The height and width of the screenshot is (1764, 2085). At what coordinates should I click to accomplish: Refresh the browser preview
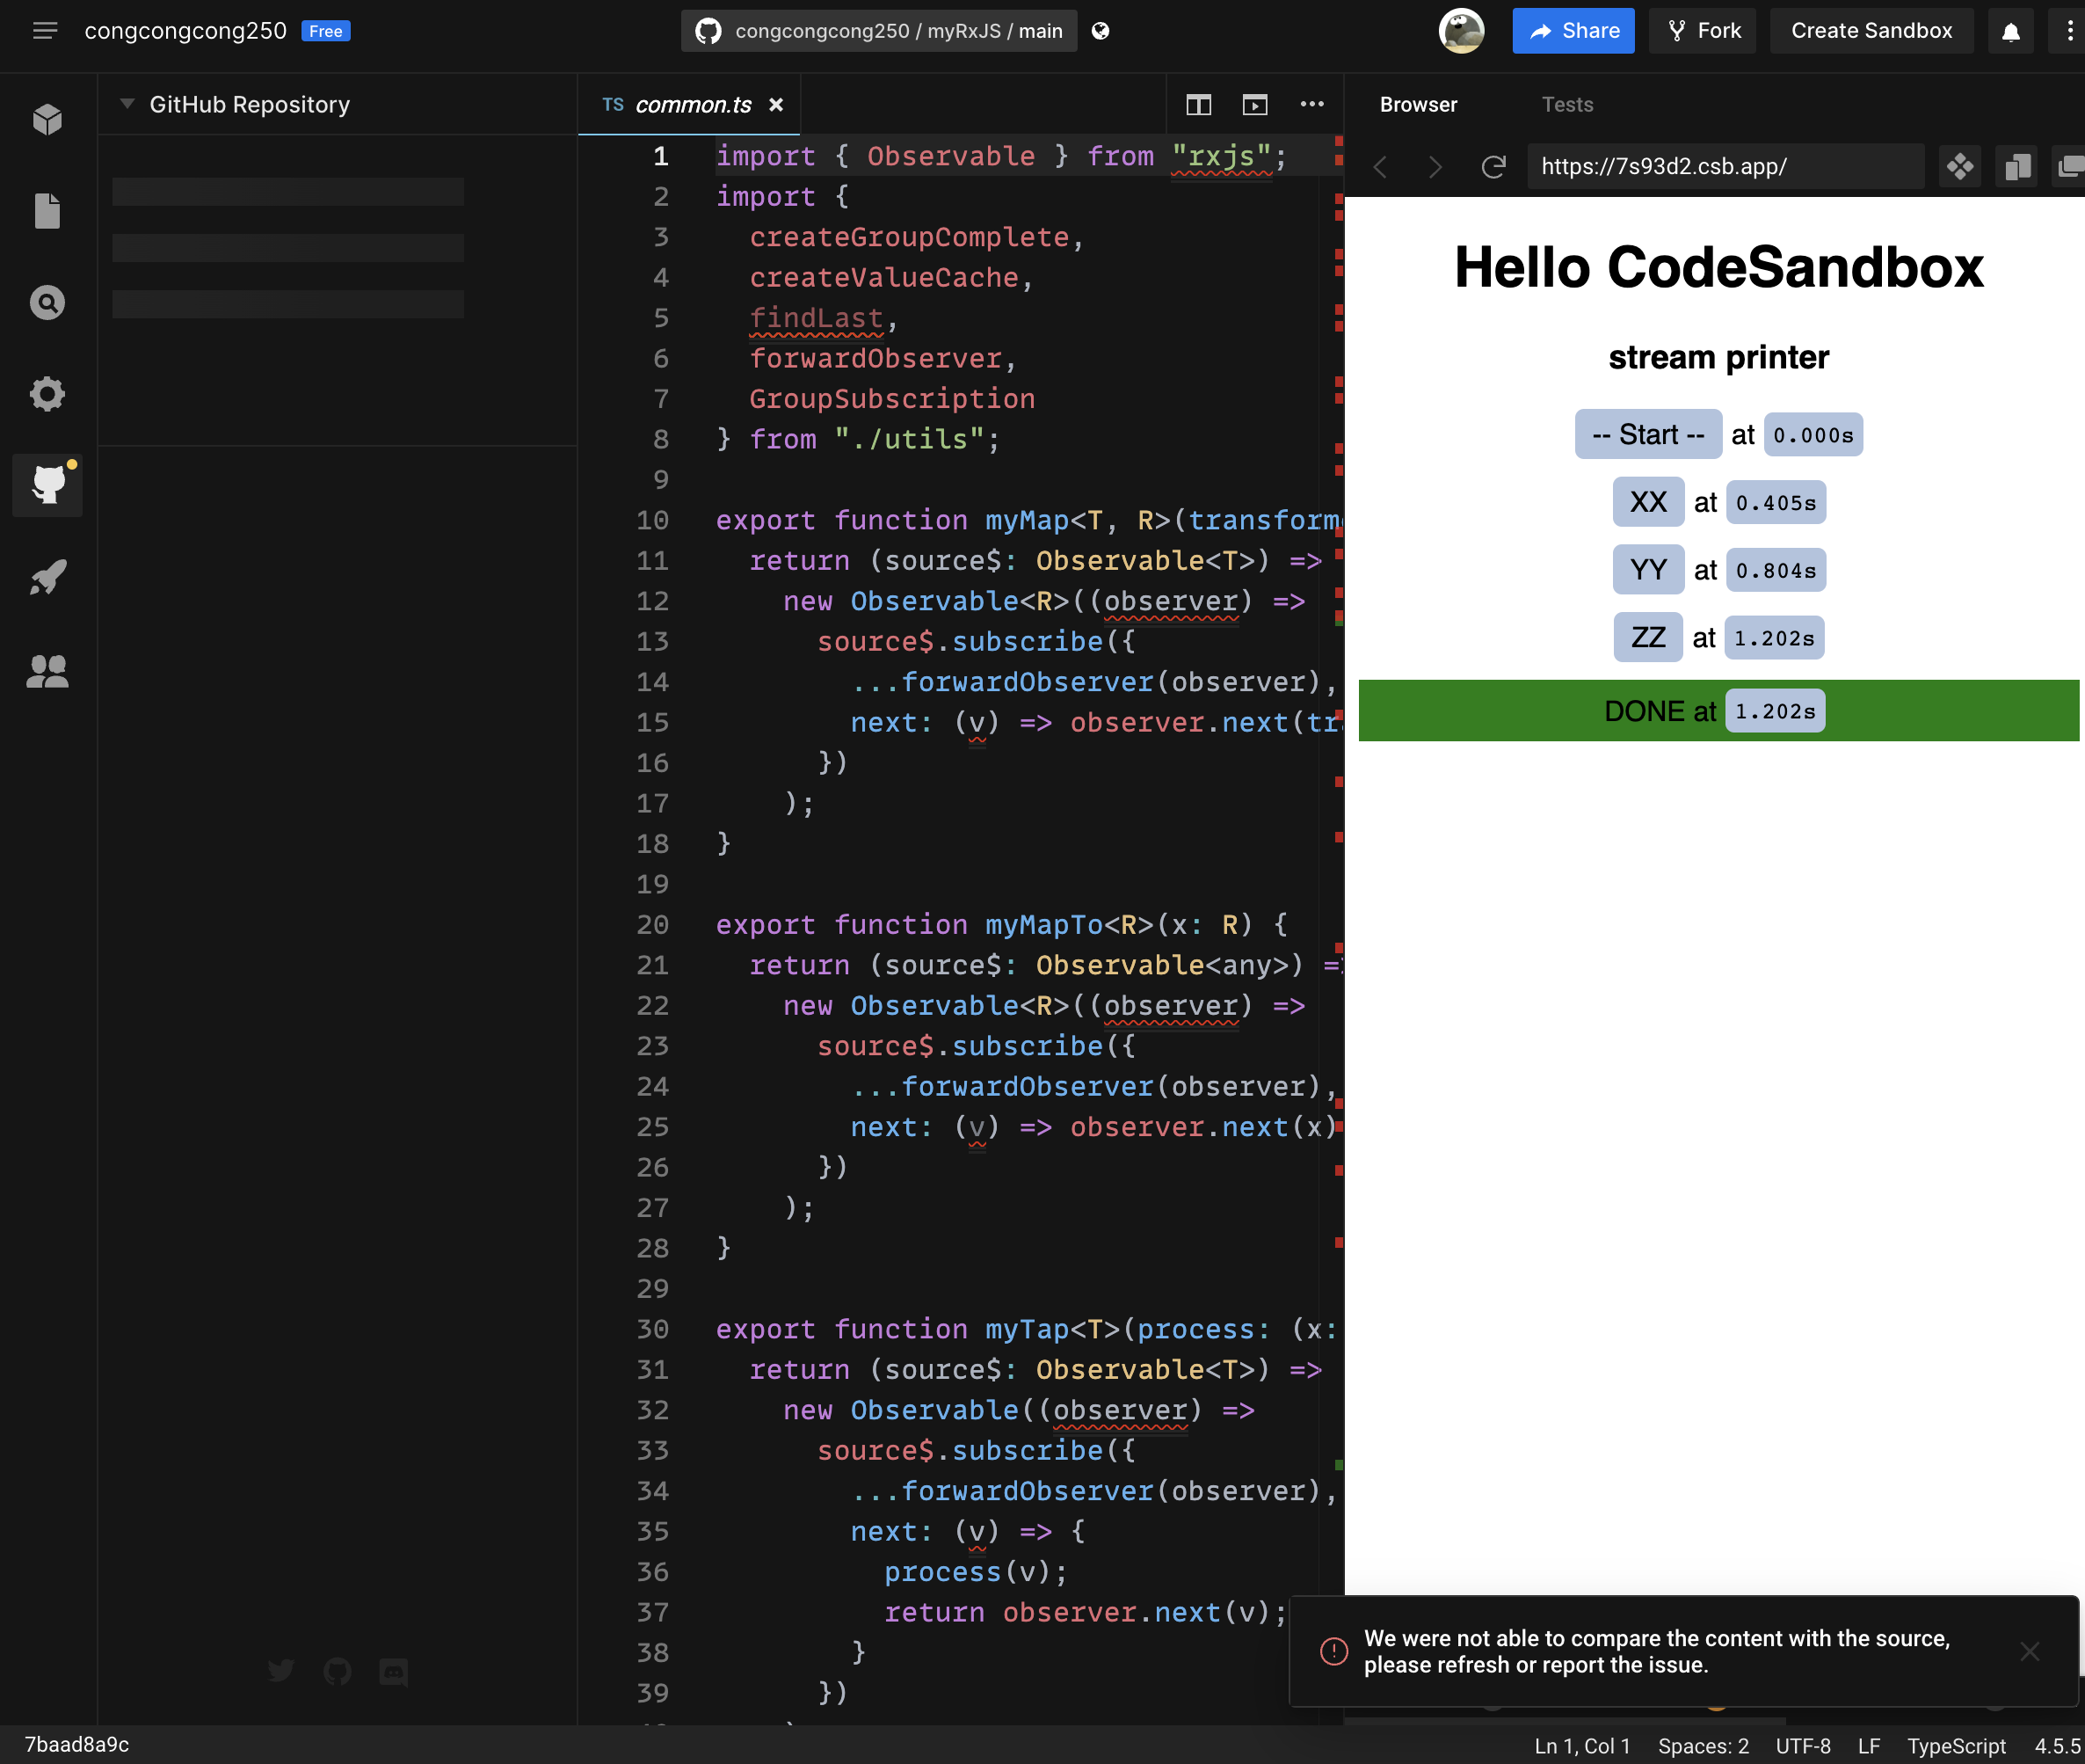pyautogui.click(x=1493, y=166)
